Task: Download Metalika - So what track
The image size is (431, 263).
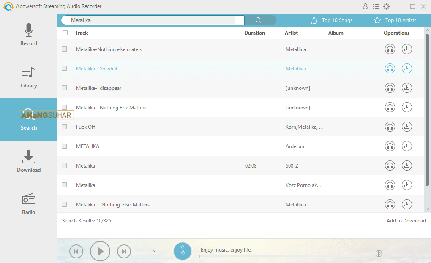Action: click(407, 68)
